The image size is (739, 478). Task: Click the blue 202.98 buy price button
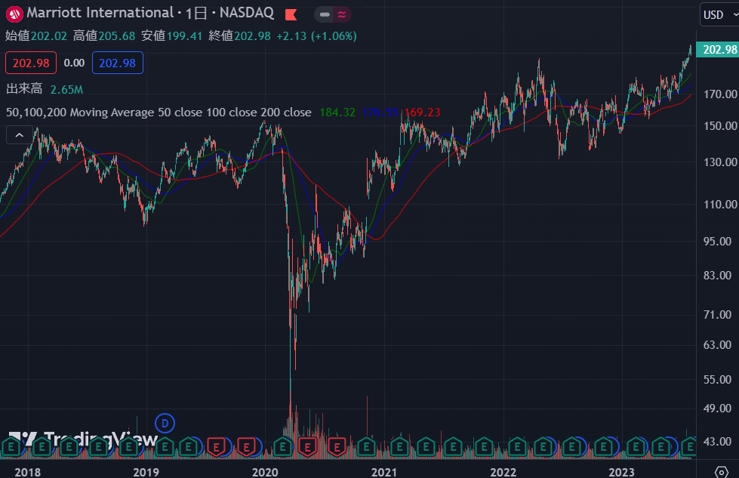(117, 63)
